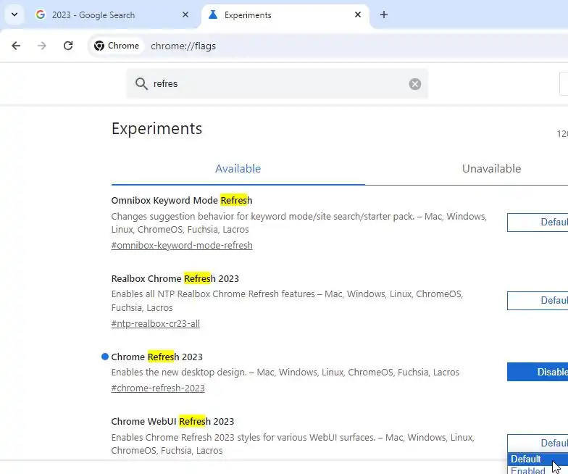
Task: Open the #chrome-refresh-2023 link
Action: 158,388
